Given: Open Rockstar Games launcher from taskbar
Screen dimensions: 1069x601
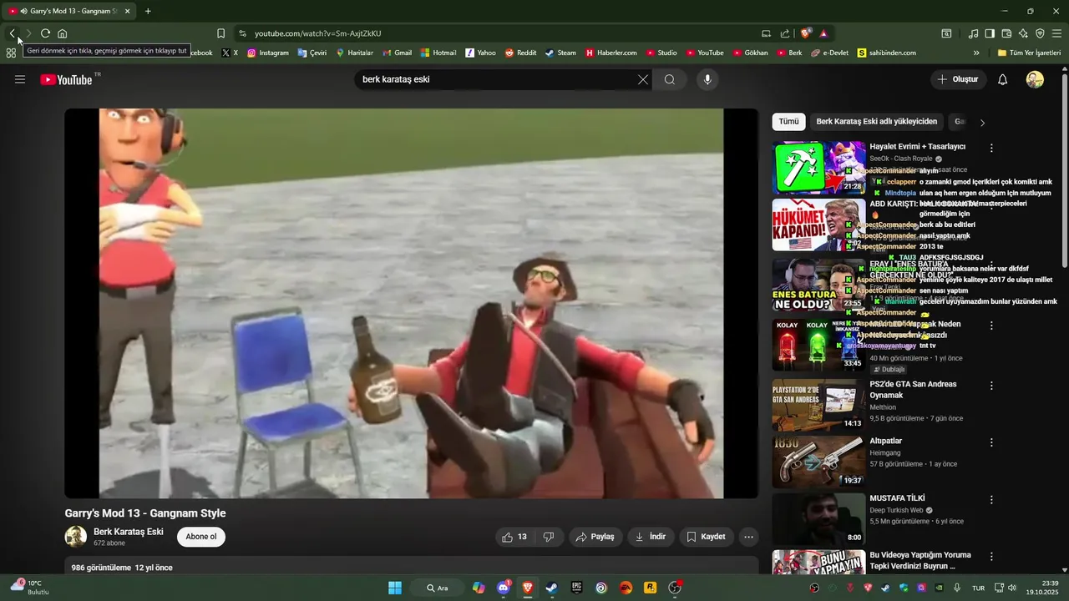Looking at the screenshot, I should (x=650, y=588).
